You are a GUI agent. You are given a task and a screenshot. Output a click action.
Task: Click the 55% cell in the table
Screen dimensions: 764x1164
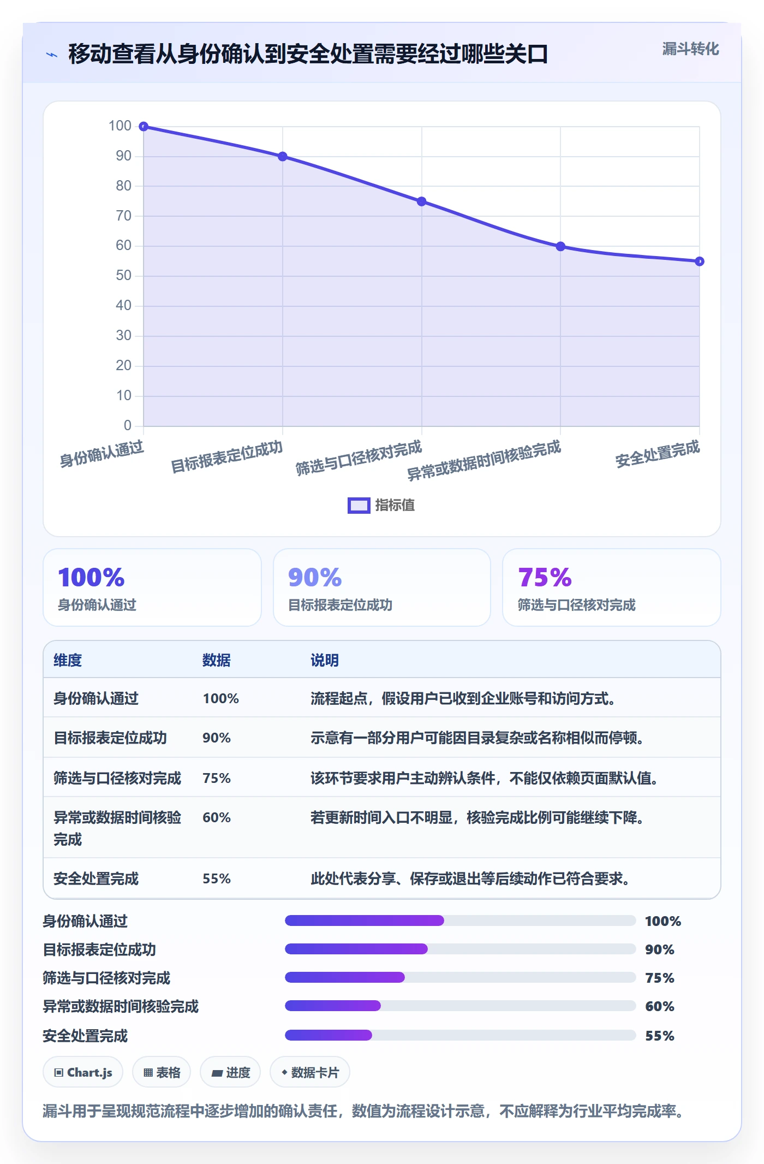217,878
